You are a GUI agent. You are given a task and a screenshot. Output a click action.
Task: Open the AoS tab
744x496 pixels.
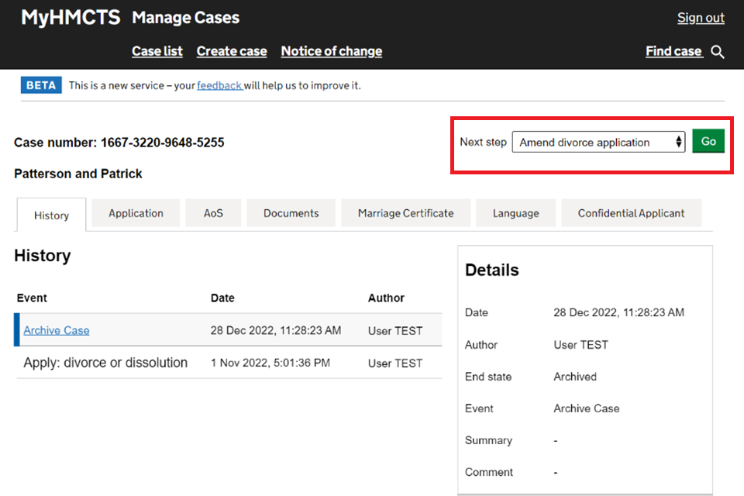tap(213, 213)
